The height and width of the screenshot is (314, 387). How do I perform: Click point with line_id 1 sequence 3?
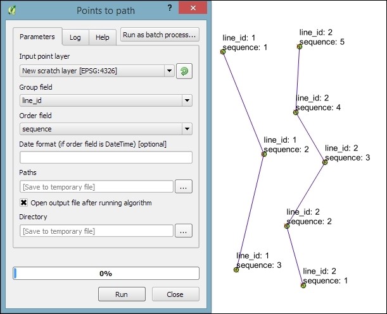click(x=236, y=270)
